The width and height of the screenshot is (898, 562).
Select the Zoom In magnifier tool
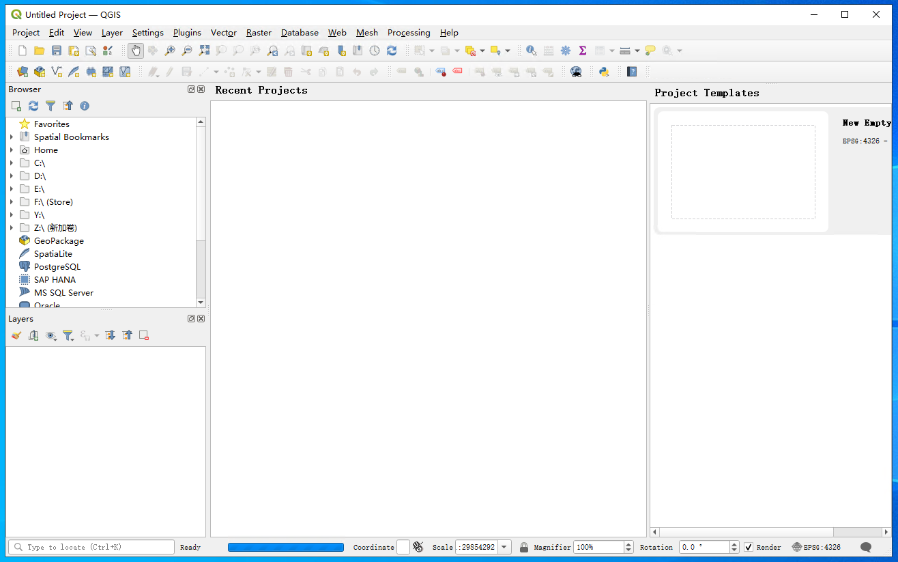pos(170,51)
